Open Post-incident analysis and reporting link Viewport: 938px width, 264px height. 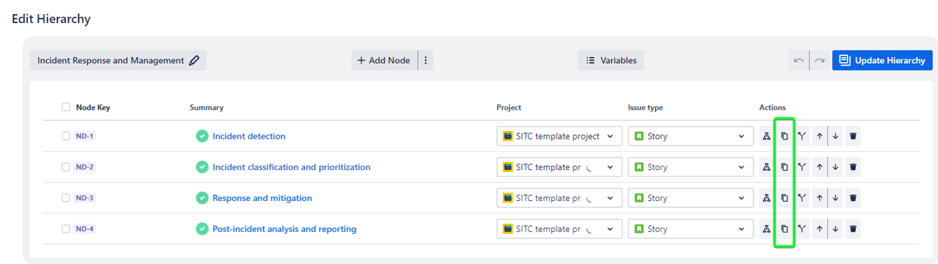pyautogui.click(x=285, y=229)
